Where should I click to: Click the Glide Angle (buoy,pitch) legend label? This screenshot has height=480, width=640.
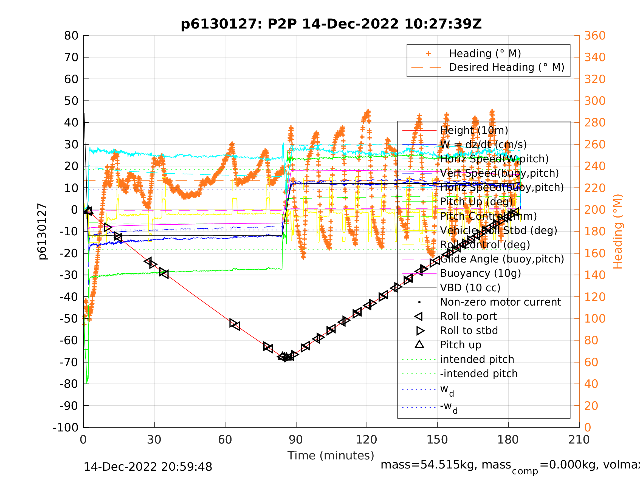tap(502, 259)
